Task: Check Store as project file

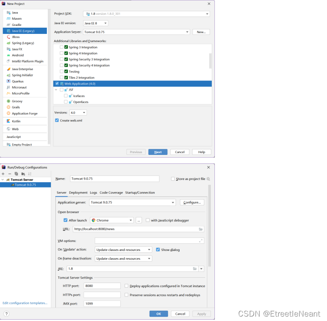Action: [x=173, y=179]
